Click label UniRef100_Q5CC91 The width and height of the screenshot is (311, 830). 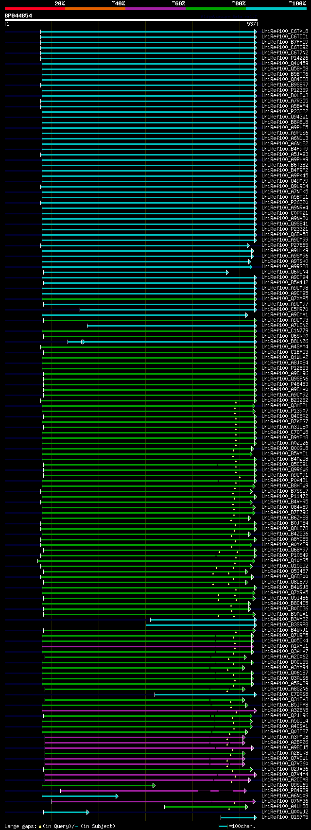pyautogui.click(x=285, y=464)
